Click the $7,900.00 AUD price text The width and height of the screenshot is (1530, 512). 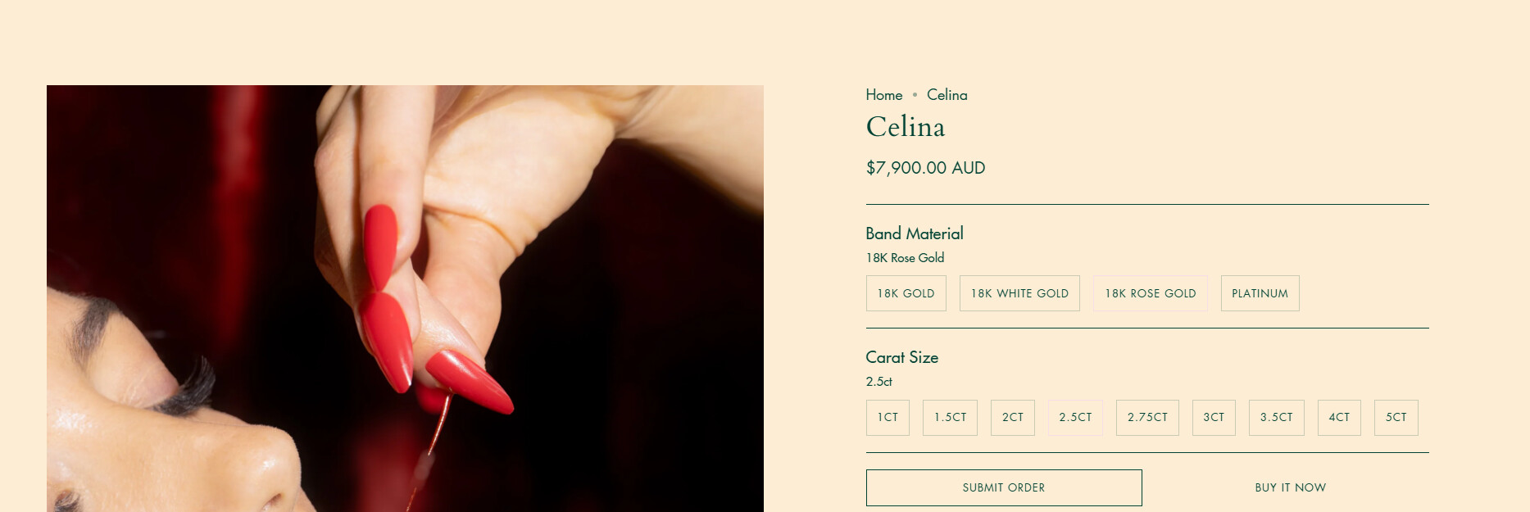point(925,168)
